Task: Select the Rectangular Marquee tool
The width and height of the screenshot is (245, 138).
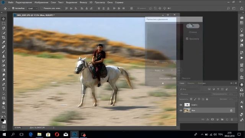Action: [x=3, y=23]
